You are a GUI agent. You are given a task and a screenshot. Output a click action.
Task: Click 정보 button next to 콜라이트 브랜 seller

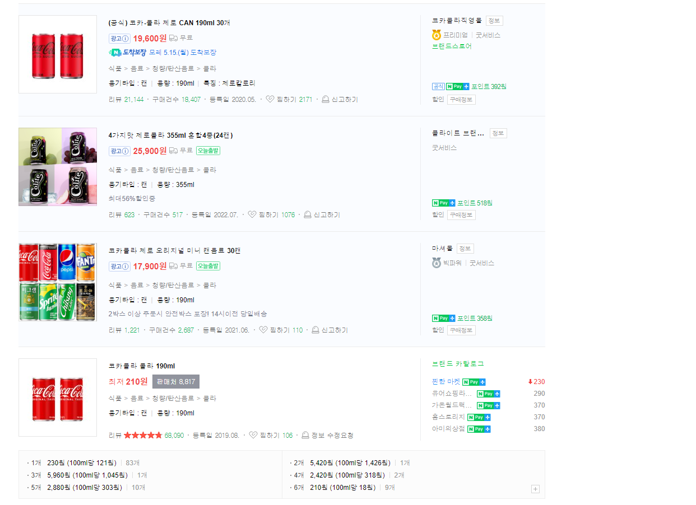(498, 133)
